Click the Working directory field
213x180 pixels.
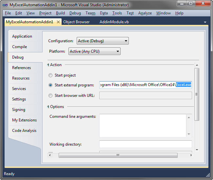[x=145, y=144]
